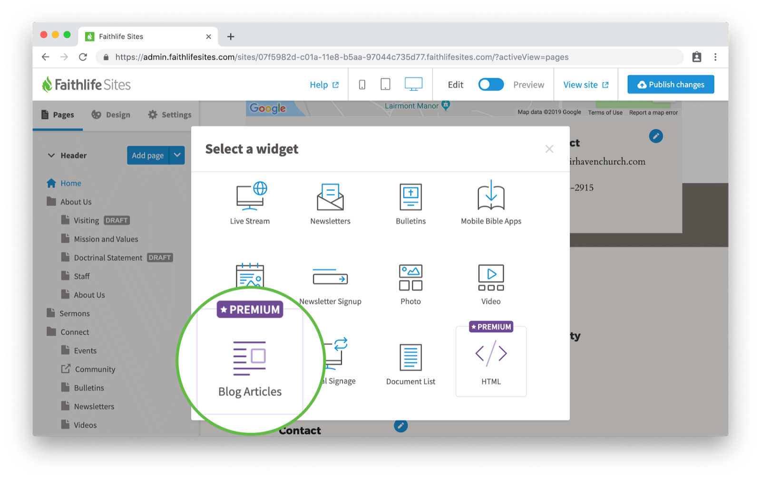The height and width of the screenshot is (479, 761).
Task: Go forward in browser history
Action: coord(64,57)
